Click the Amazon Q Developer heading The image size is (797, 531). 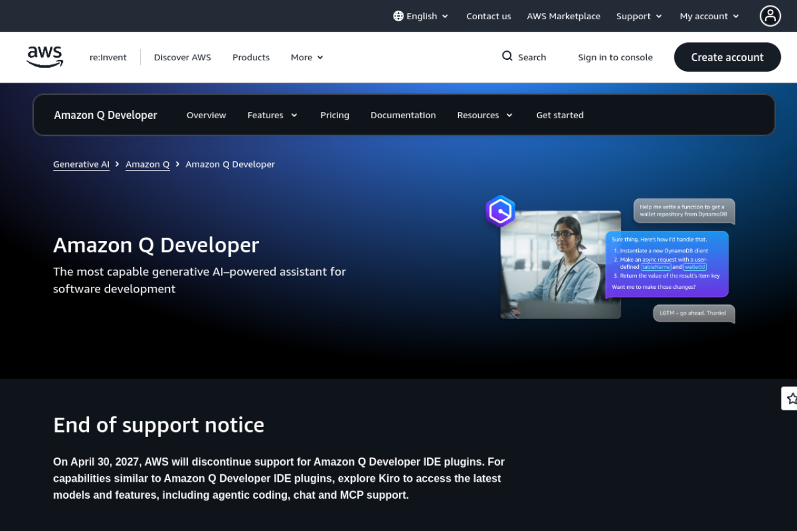pos(156,245)
